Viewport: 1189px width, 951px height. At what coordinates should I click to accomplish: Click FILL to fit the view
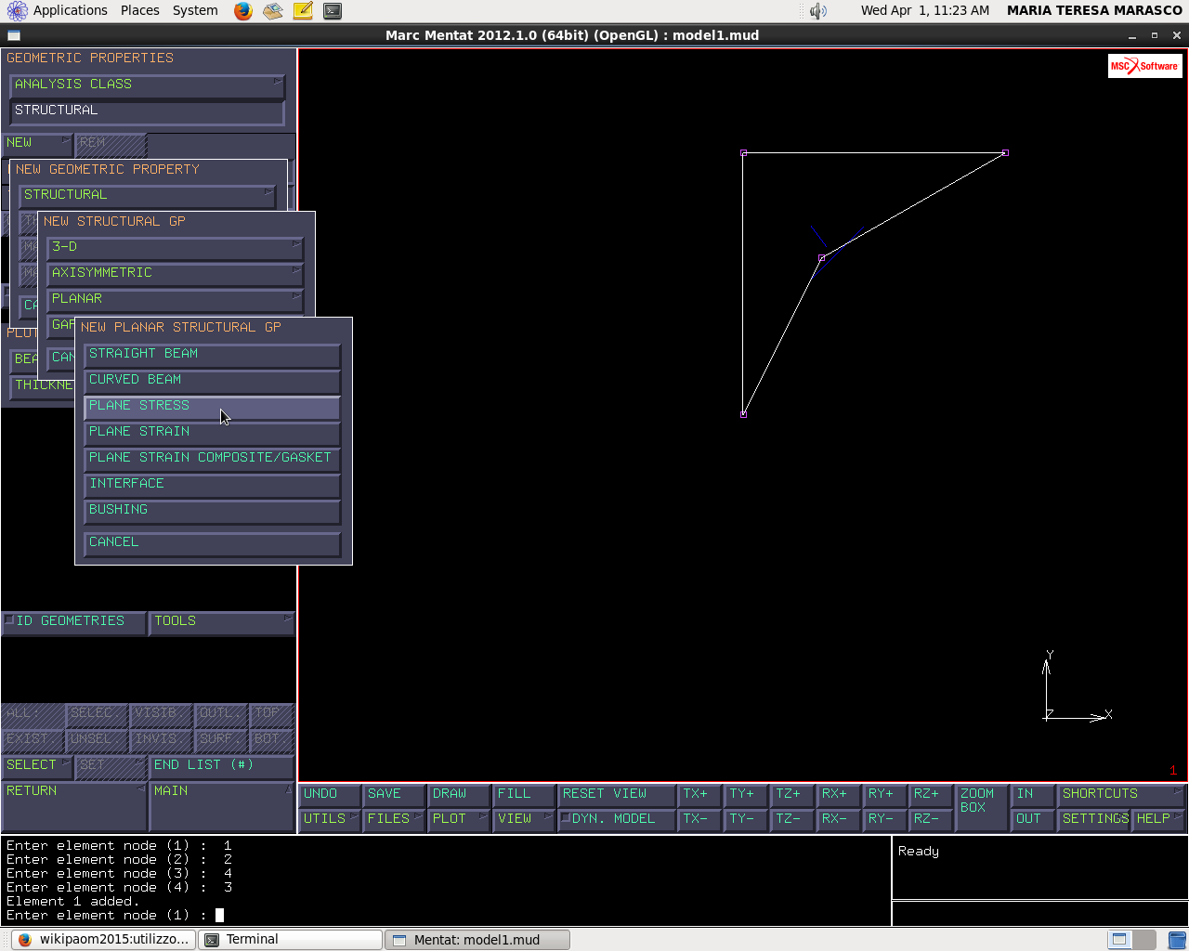coord(524,794)
